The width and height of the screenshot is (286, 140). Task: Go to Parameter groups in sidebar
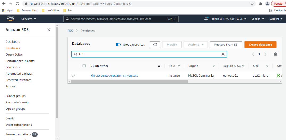pos(18,102)
